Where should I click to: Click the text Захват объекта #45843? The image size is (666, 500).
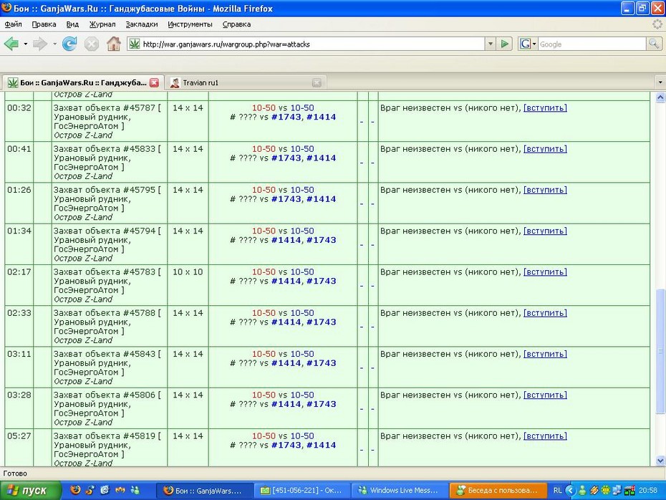click(105, 354)
